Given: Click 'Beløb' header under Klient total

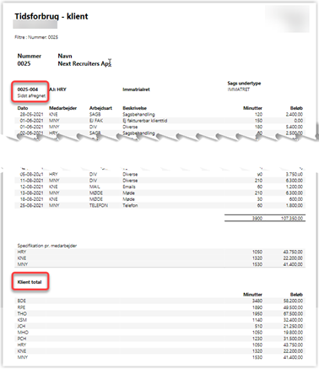Looking at the screenshot, I should pos(296,295).
